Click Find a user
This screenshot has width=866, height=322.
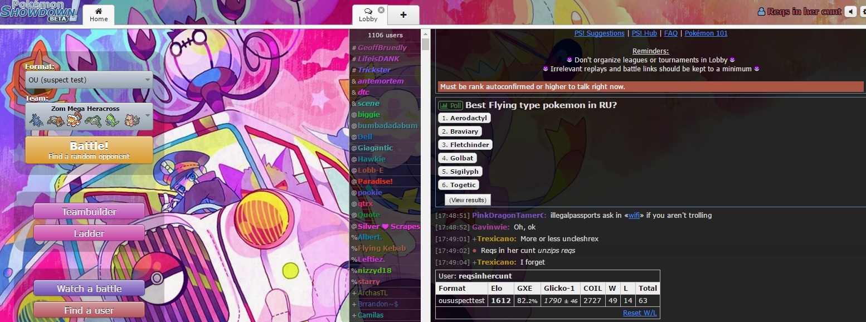click(x=89, y=310)
